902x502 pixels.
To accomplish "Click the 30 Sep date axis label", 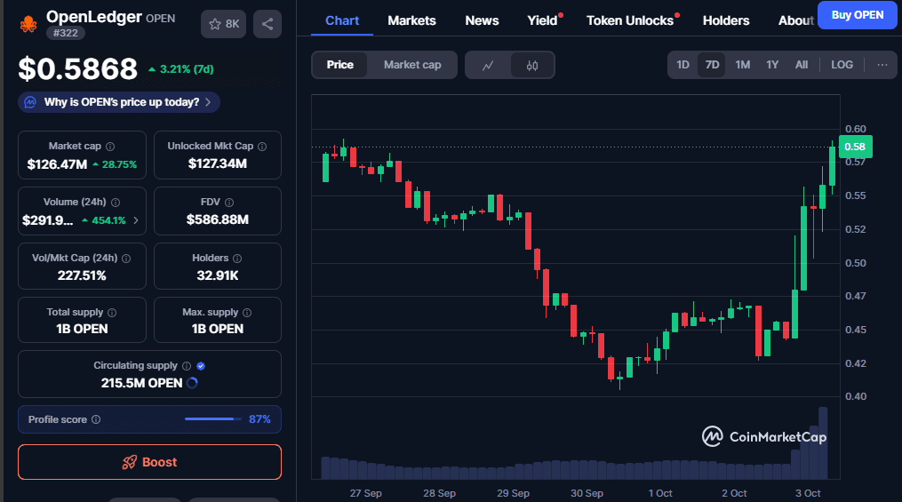I will tap(587, 493).
